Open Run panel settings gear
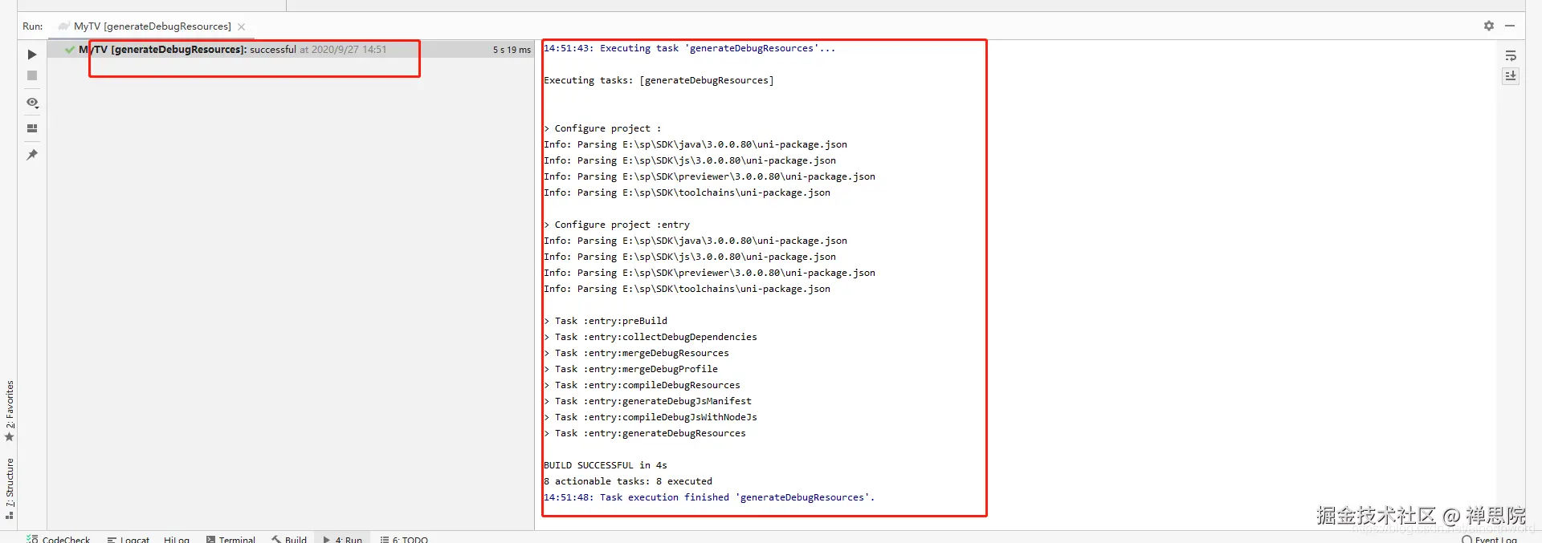Screen dimensions: 1542x543 (x=1489, y=26)
